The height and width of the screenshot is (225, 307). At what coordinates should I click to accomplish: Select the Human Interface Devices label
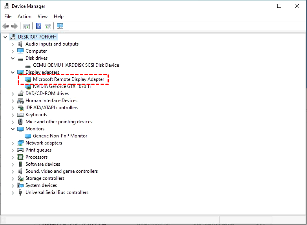(x=51, y=101)
